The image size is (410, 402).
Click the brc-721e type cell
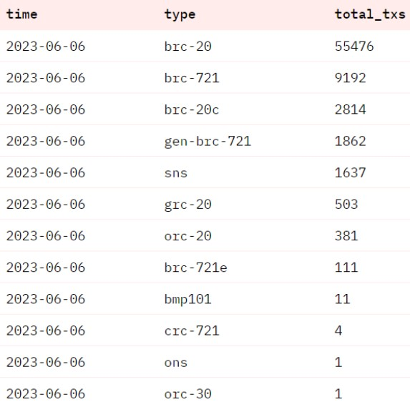tap(195, 268)
